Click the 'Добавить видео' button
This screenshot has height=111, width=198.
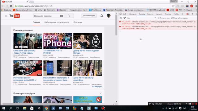(89, 16)
